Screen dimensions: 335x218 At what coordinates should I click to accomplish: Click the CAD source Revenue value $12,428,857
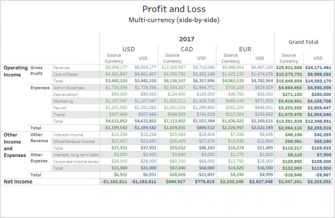173,67
